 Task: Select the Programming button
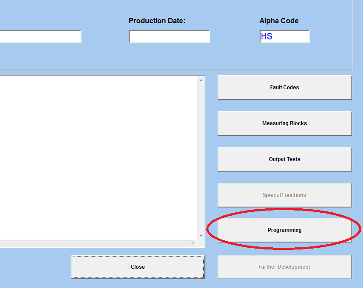pyautogui.click(x=285, y=230)
